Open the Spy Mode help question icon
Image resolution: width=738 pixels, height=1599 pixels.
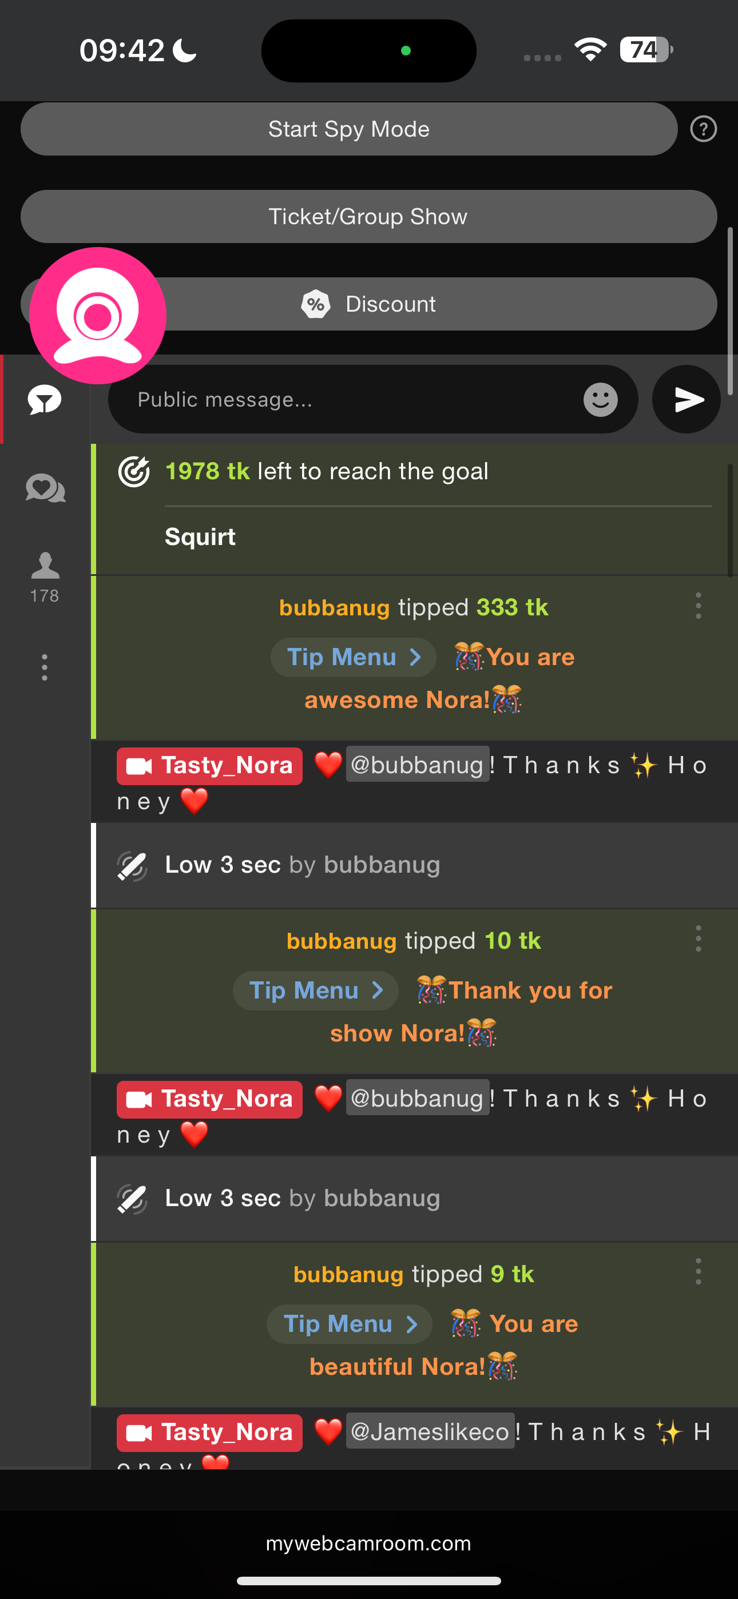click(x=703, y=129)
